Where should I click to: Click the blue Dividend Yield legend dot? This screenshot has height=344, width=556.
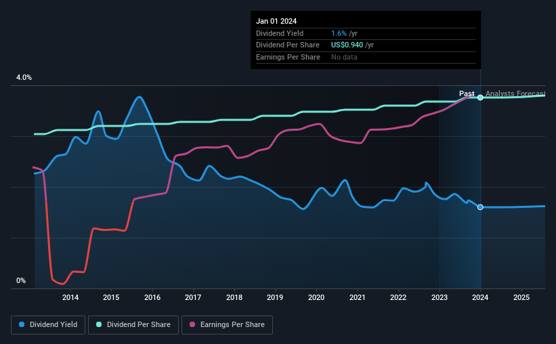click(x=22, y=324)
